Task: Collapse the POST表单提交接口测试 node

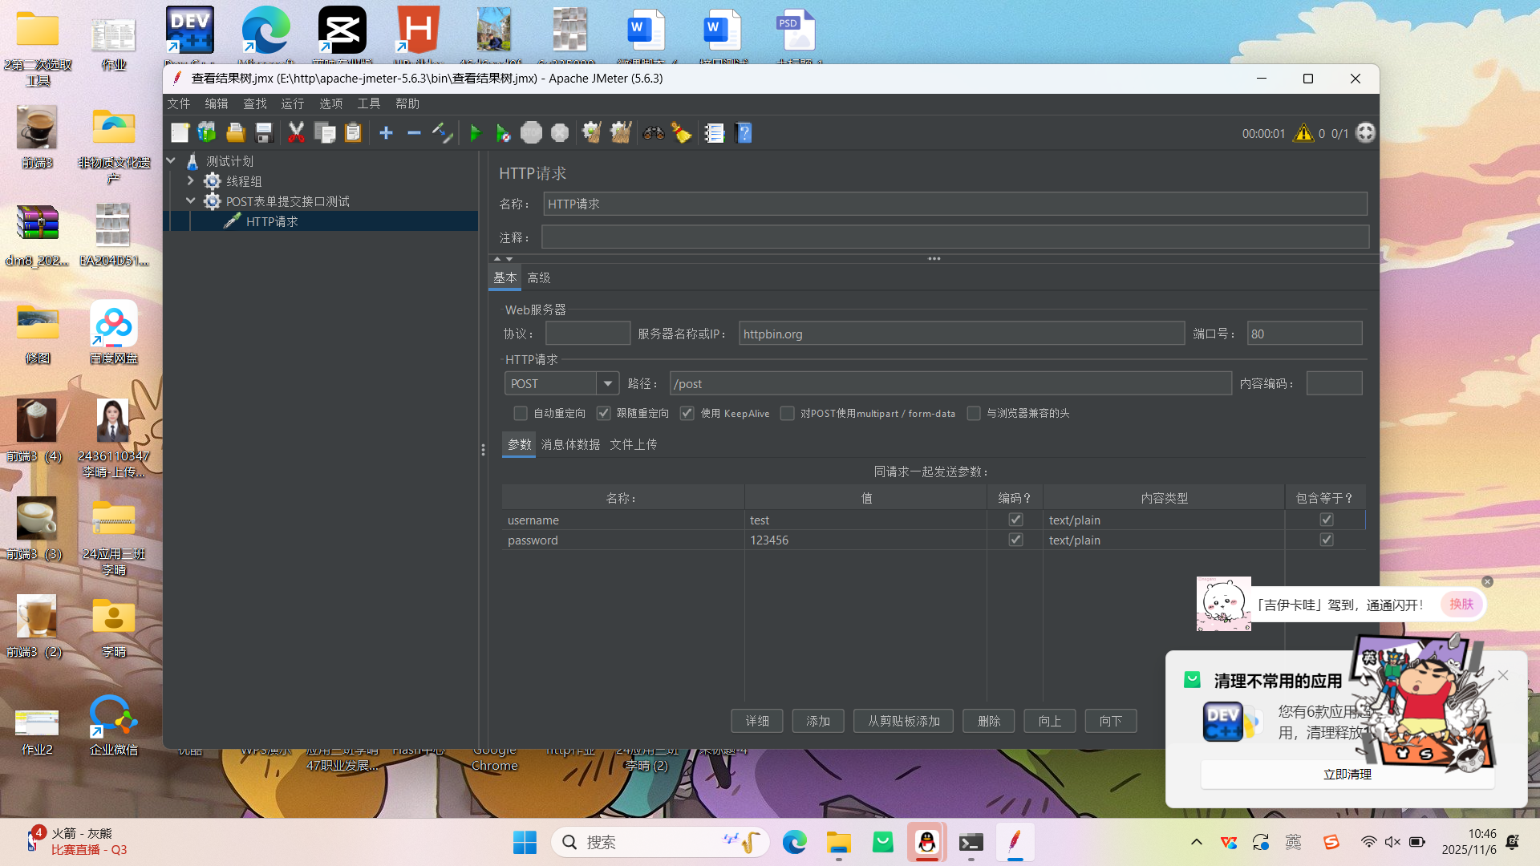Action: [191, 201]
